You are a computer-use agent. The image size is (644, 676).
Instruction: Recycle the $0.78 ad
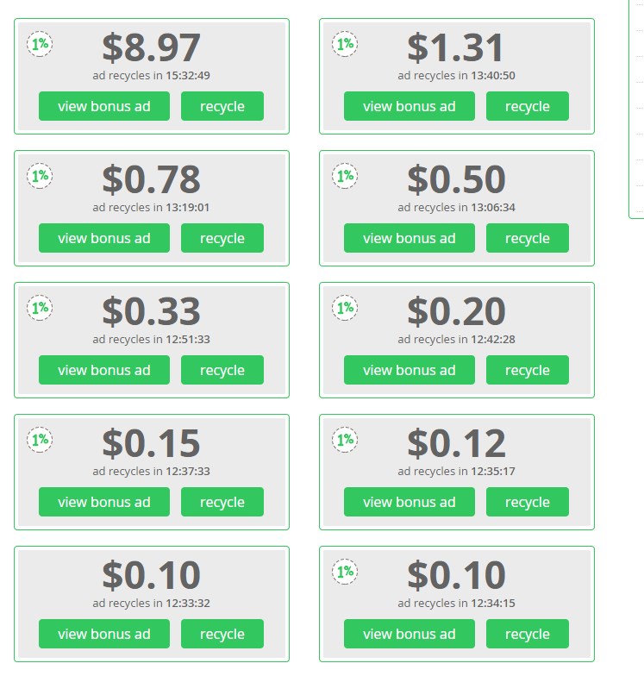click(x=222, y=238)
